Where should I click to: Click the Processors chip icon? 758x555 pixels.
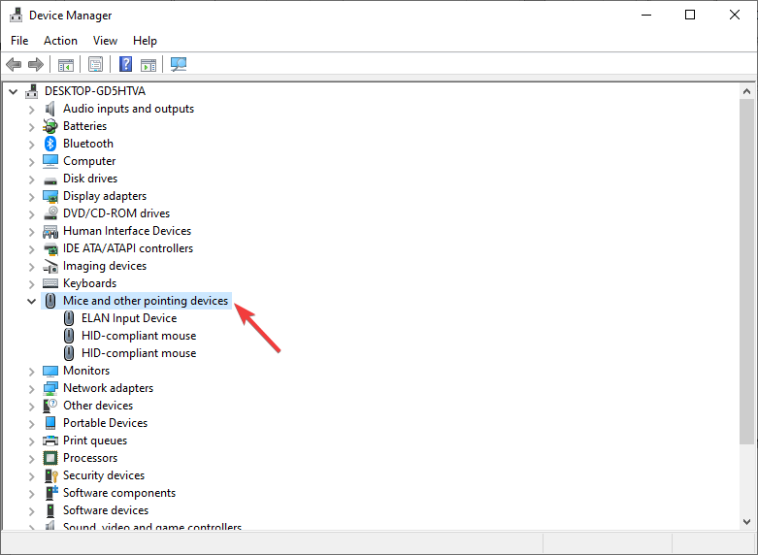50,458
